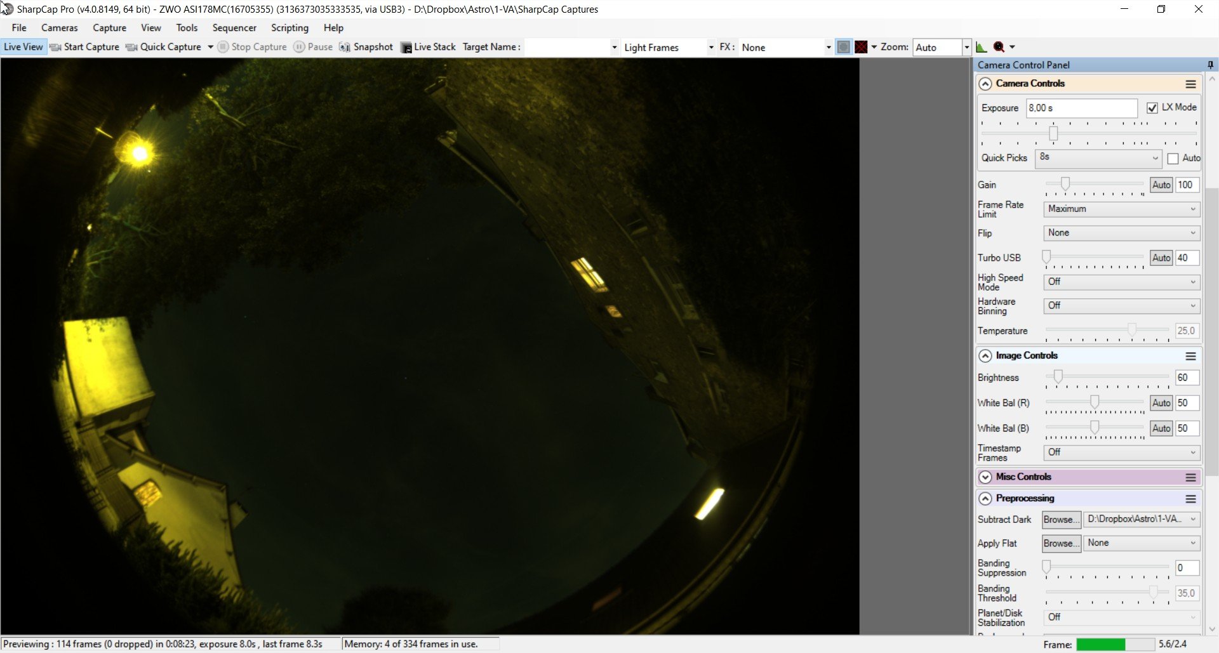The height and width of the screenshot is (653, 1219).
Task: Open the Cameras menu
Action: [60, 28]
